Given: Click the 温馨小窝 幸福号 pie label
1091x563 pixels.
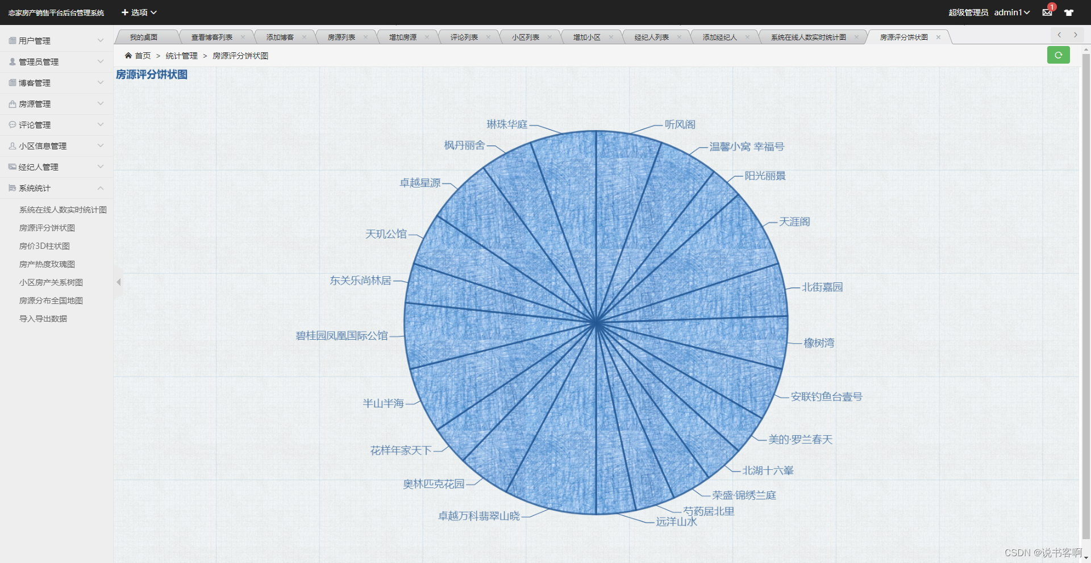Looking at the screenshot, I should [x=747, y=147].
